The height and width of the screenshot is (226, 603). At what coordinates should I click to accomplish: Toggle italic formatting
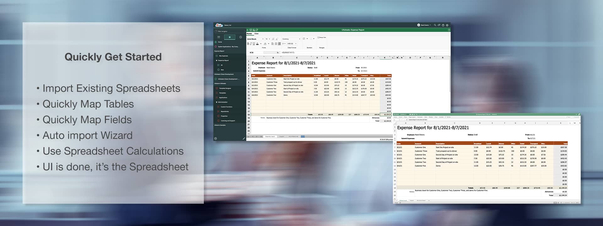251,44
